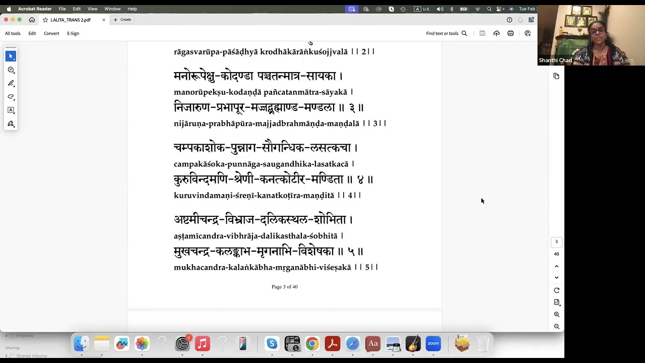Screen dimensions: 645x363
Task: Pick the freehand draw loop tool
Action: tap(11, 97)
